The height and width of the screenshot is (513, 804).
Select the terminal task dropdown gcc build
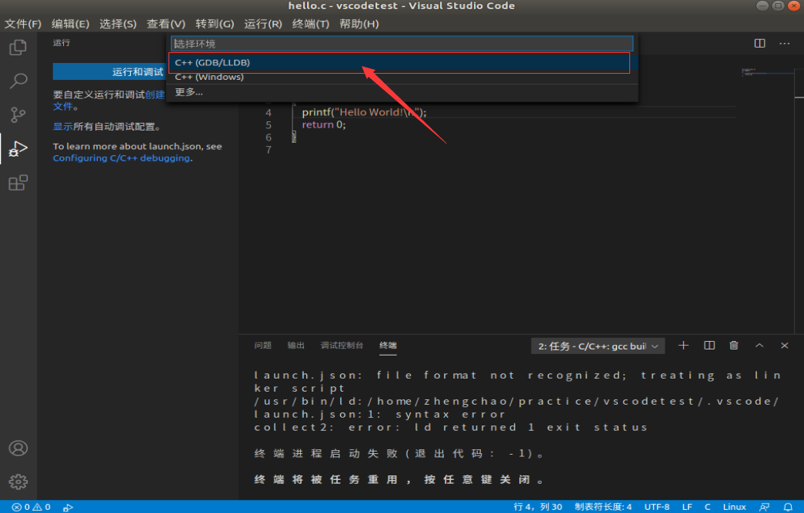(598, 346)
